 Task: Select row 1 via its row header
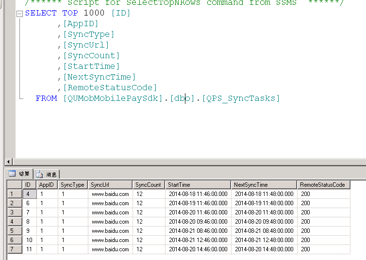(15, 194)
